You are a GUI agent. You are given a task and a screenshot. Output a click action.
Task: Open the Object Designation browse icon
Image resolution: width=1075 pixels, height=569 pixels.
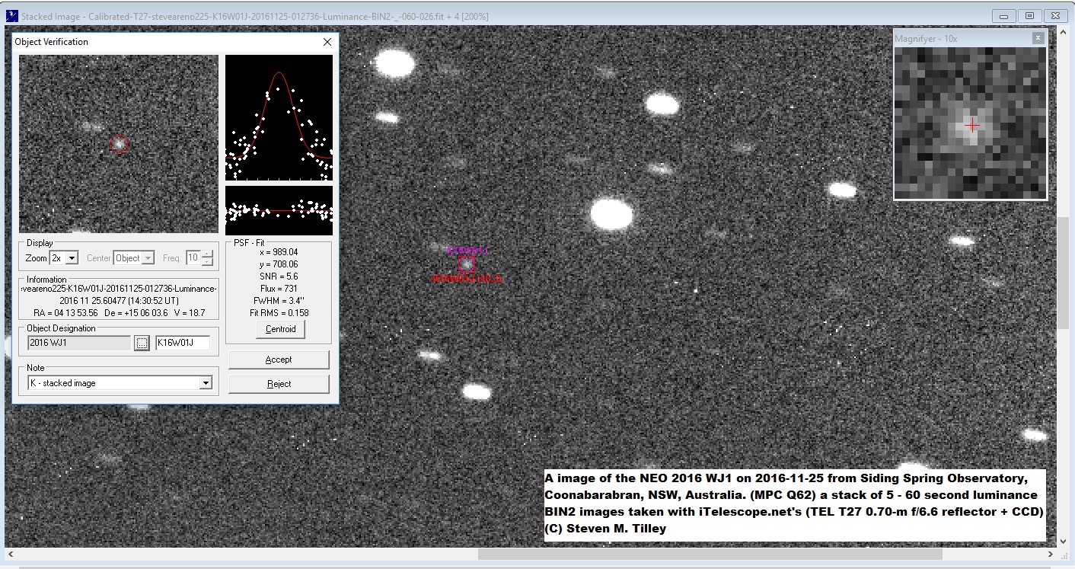(x=142, y=342)
